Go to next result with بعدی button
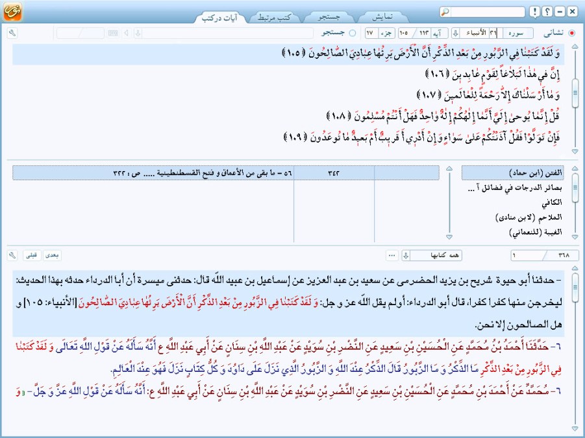585x438 pixels. (x=52, y=255)
